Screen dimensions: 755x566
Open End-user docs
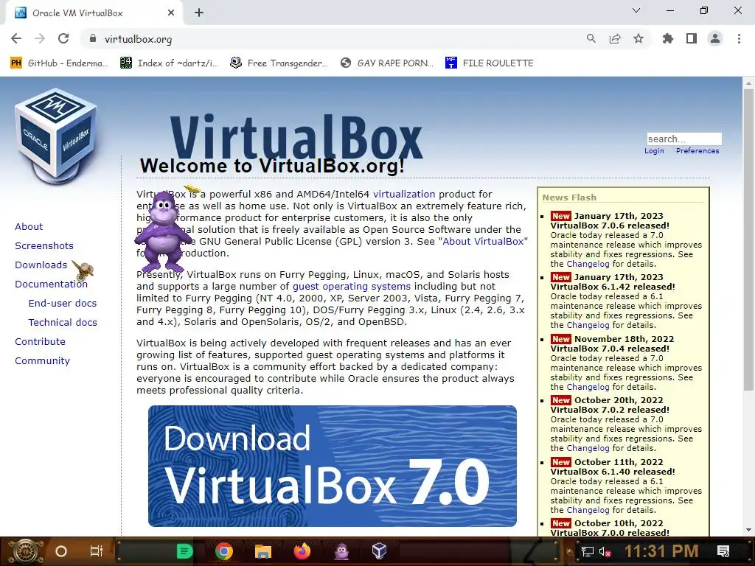tap(62, 303)
